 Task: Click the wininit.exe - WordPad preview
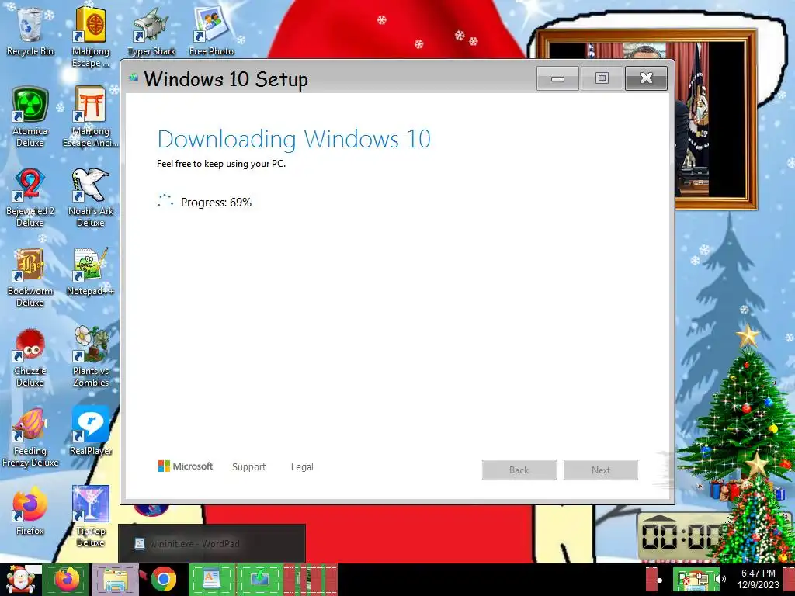coord(212,543)
